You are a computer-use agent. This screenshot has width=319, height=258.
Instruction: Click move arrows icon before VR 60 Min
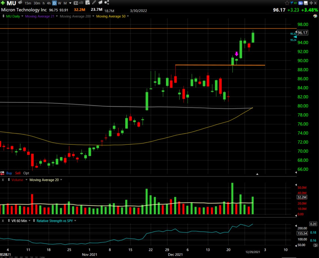pos(9,221)
